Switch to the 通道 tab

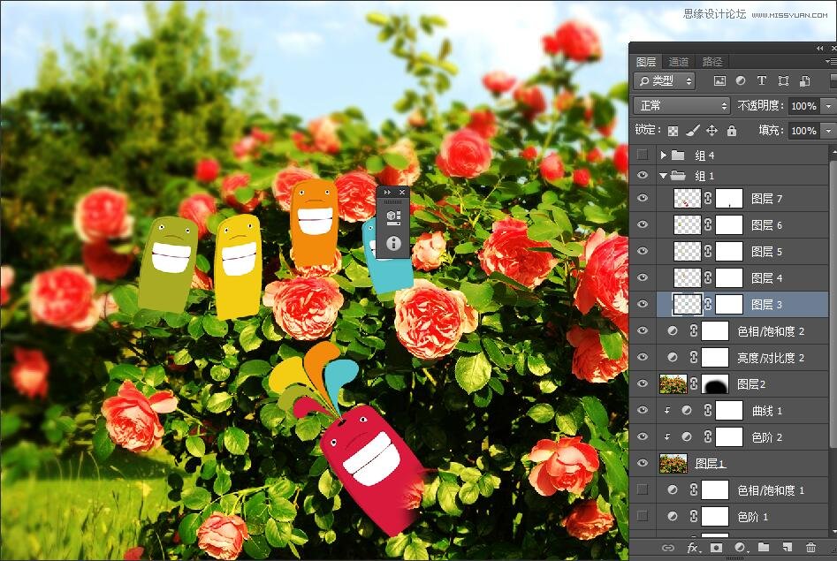click(679, 62)
